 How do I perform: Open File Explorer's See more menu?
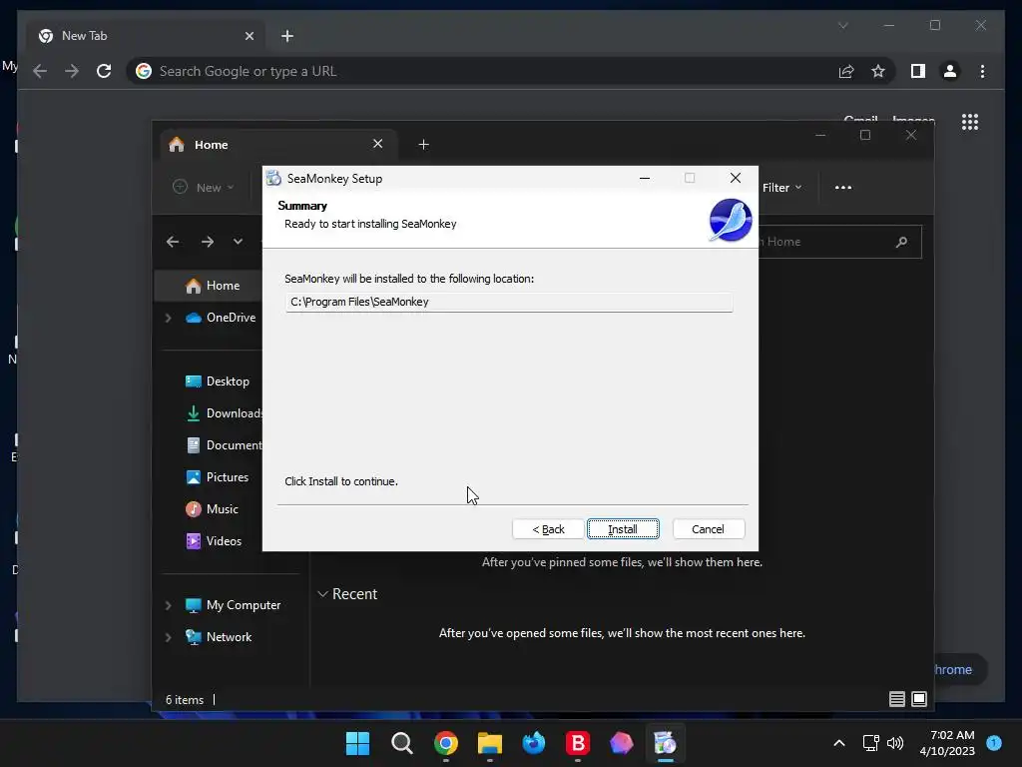click(842, 187)
